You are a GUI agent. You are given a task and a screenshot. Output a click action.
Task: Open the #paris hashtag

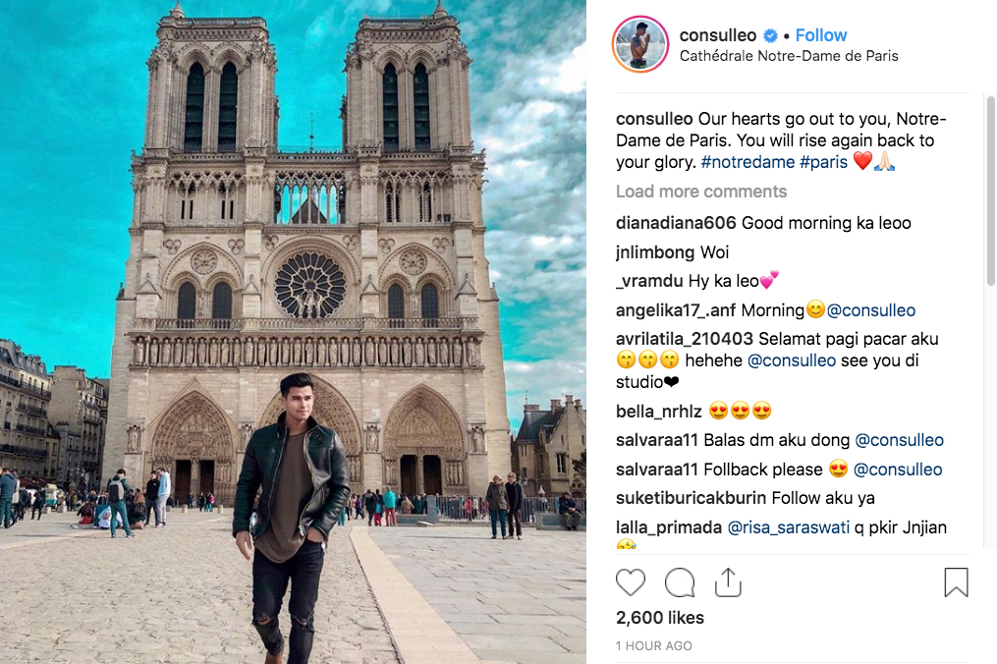pyautogui.click(x=823, y=162)
